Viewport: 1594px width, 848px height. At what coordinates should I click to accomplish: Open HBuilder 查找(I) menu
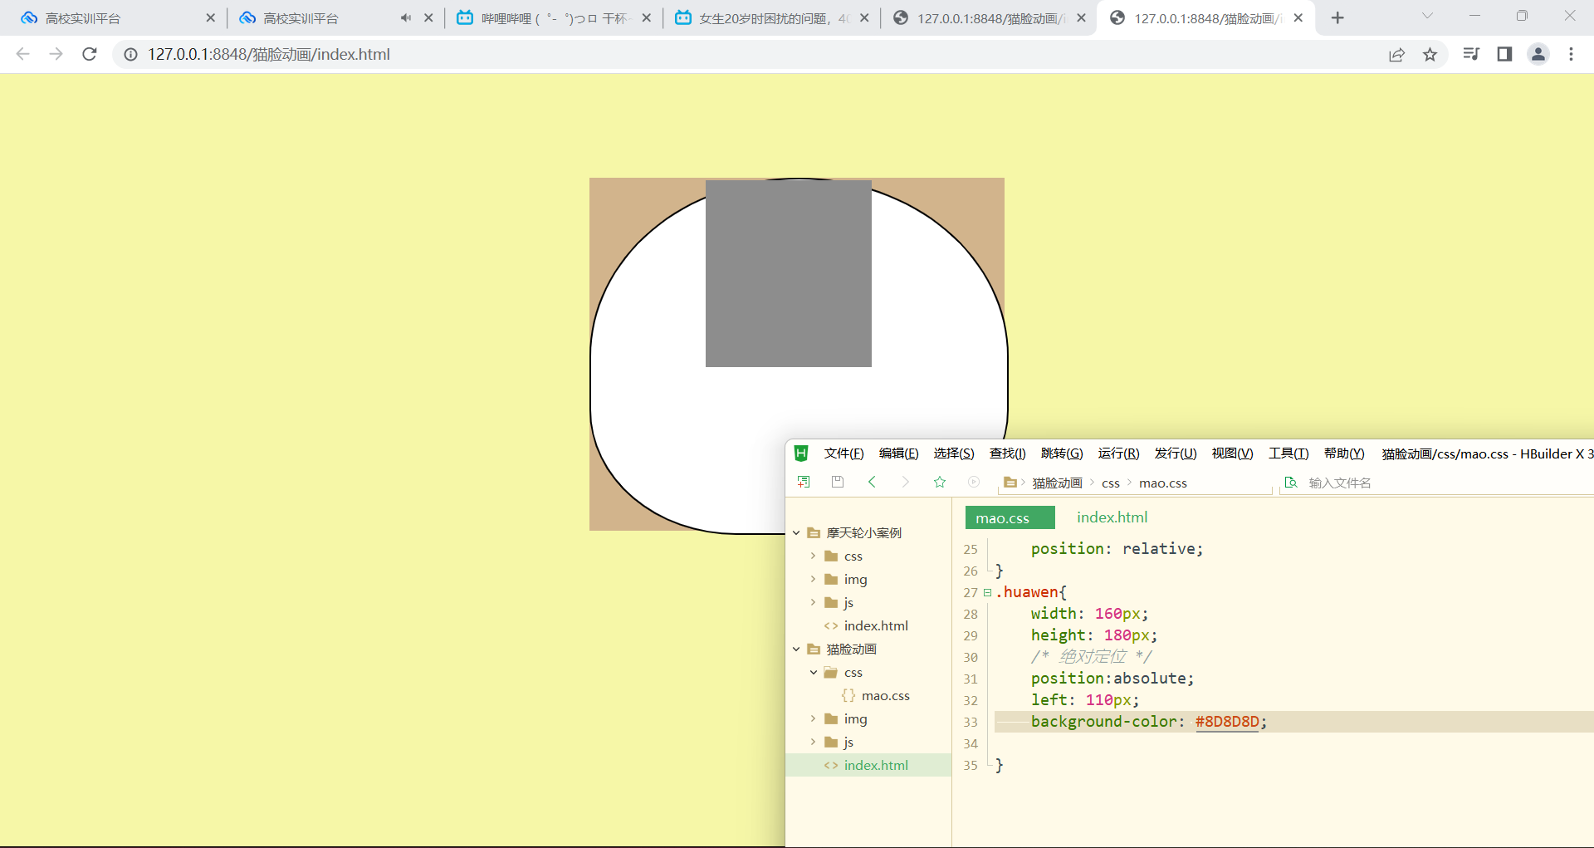(x=1007, y=453)
